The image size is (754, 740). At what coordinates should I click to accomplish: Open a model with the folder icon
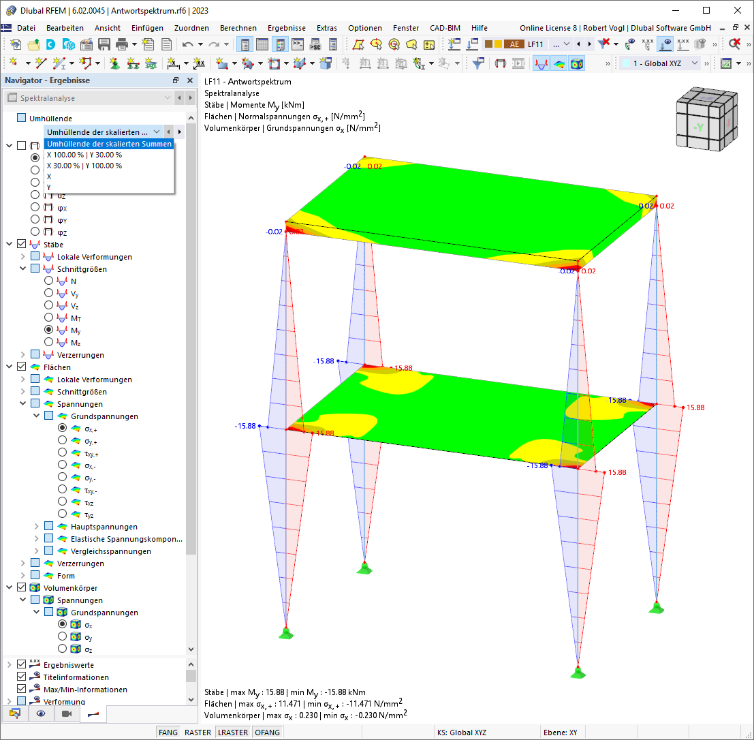coord(33,45)
